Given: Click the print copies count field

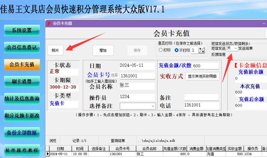Looking at the screenshot, I should [x=195, y=50].
